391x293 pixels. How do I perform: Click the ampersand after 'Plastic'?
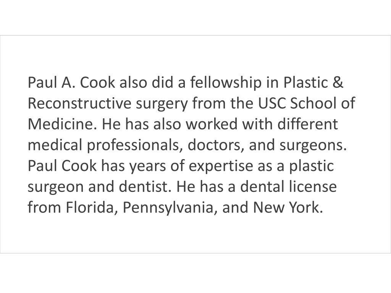coord(338,83)
